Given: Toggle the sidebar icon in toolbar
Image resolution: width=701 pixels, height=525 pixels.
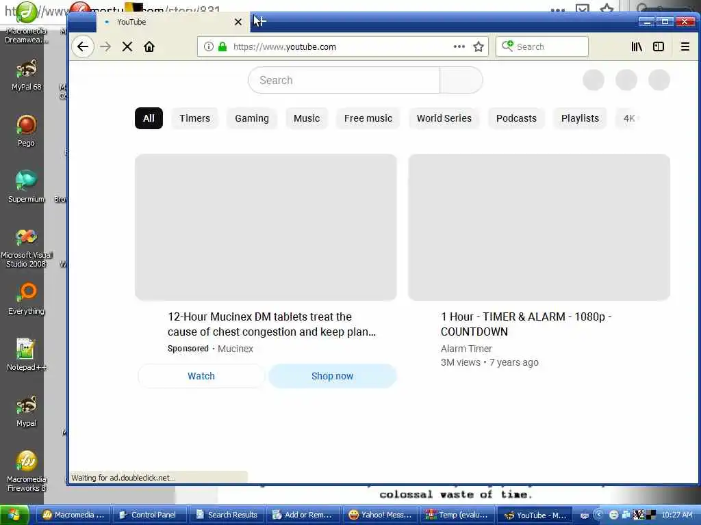Looking at the screenshot, I should pyautogui.click(x=659, y=46).
